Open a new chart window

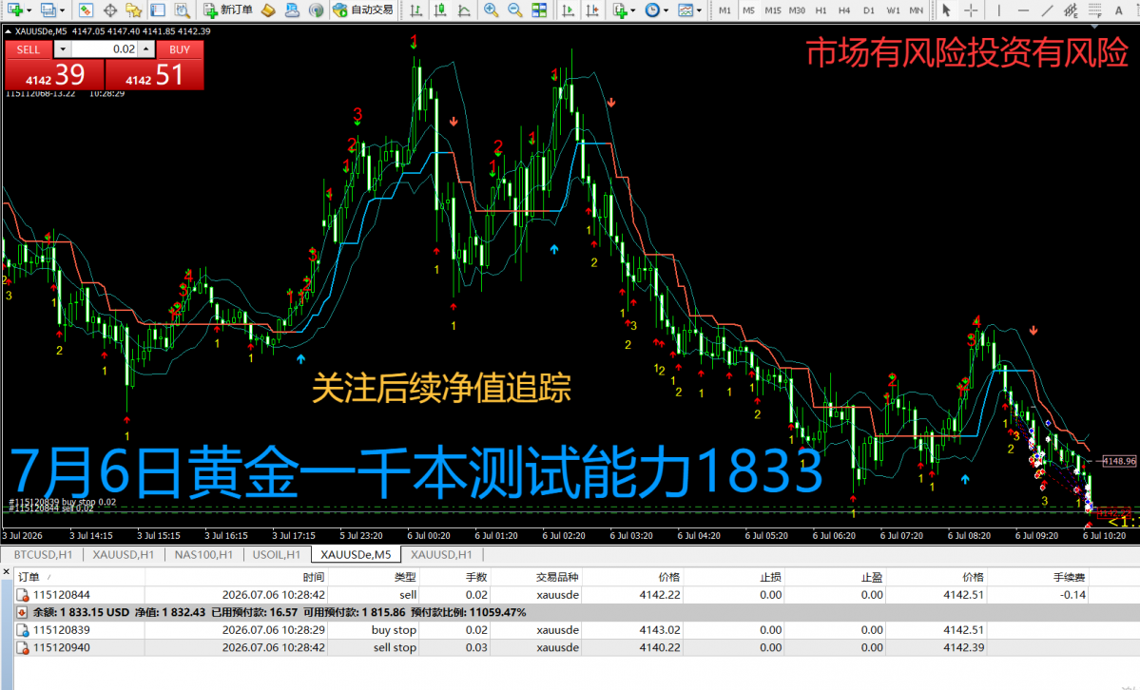14,10
